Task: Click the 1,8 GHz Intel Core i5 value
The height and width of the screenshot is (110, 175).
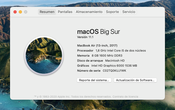Action: (121, 51)
